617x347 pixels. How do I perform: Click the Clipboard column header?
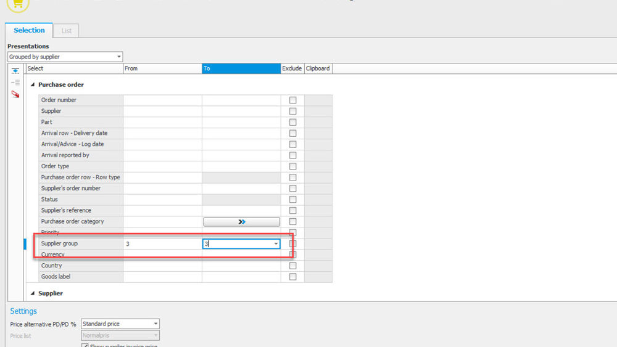pos(318,68)
